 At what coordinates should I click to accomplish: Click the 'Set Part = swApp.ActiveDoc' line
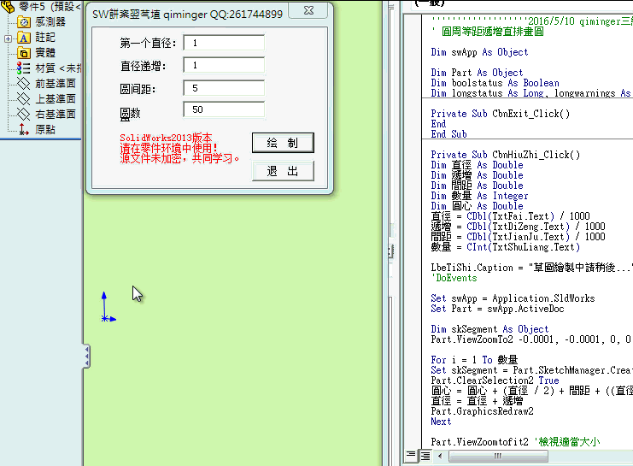point(497,309)
